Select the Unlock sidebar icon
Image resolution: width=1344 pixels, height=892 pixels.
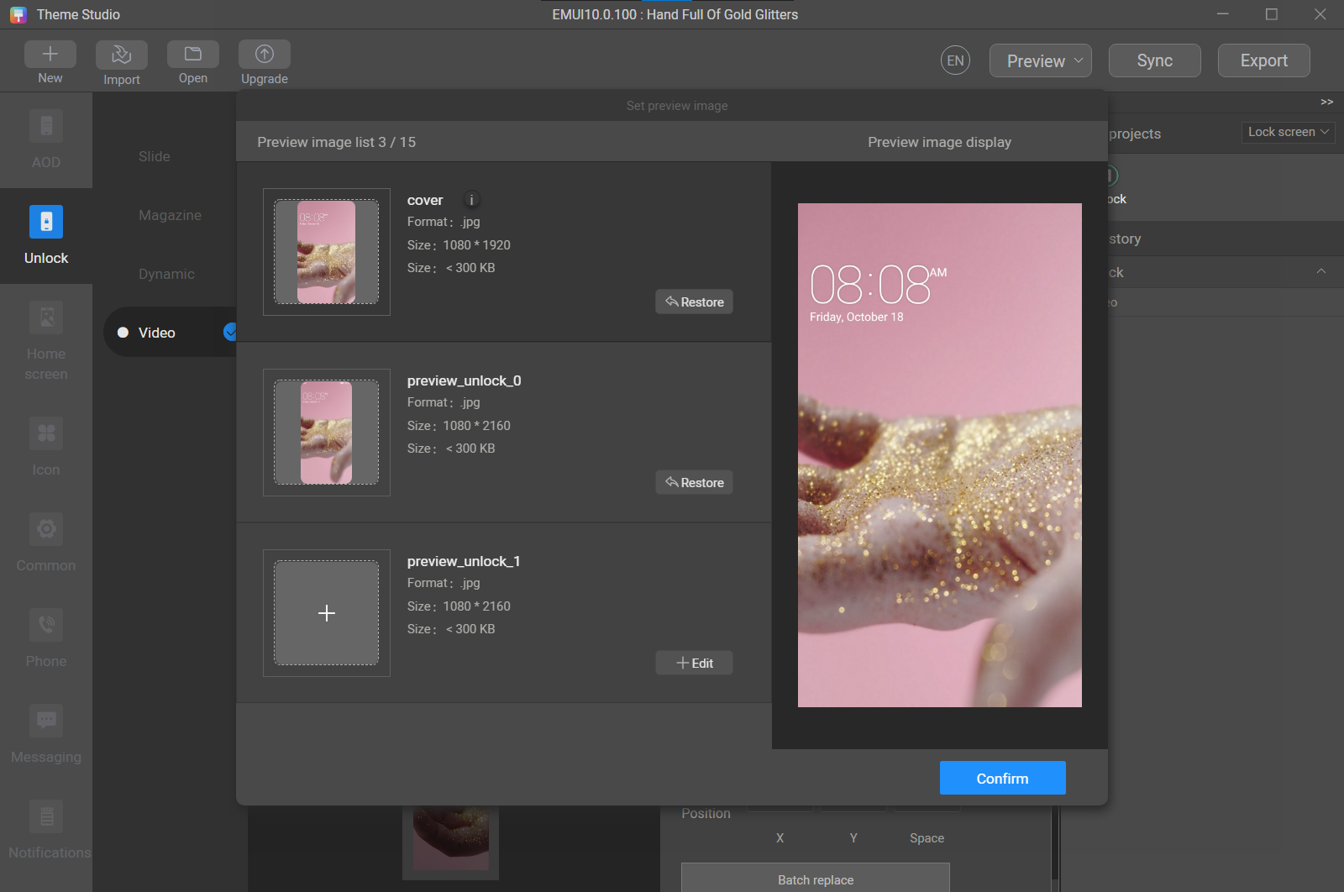point(46,223)
